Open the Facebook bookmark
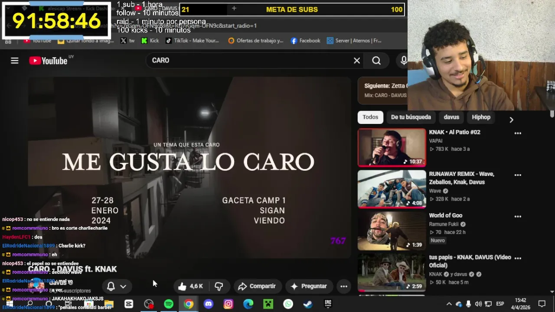Viewport: 555px width, 312px height. (305, 41)
